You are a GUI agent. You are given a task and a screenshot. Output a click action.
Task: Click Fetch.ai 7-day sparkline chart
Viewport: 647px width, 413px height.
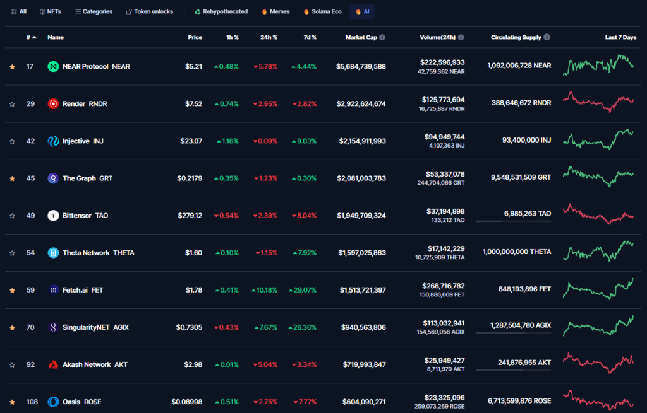pos(598,288)
